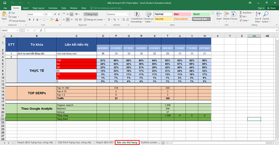This screenshot has height=145, width=279.
Task: Click the Save icon in title bar
Action: tap(5, 3)
